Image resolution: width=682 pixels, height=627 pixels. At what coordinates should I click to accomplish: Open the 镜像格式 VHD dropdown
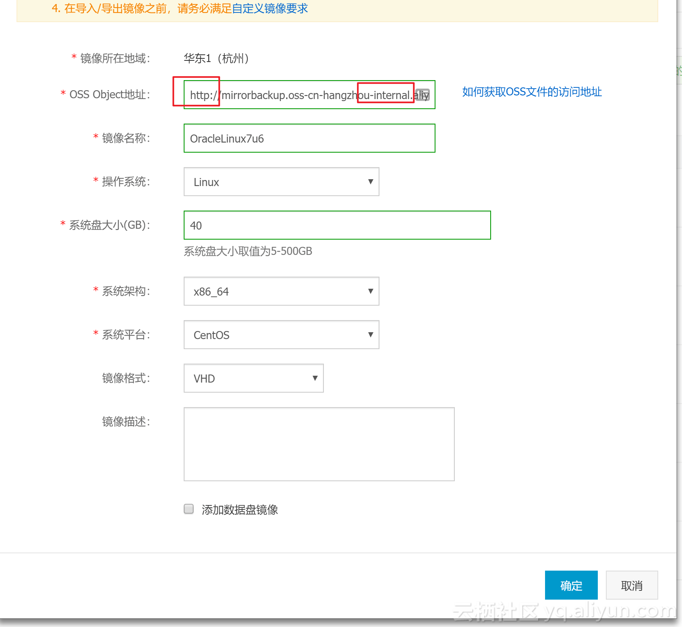(x=254, y=378)
